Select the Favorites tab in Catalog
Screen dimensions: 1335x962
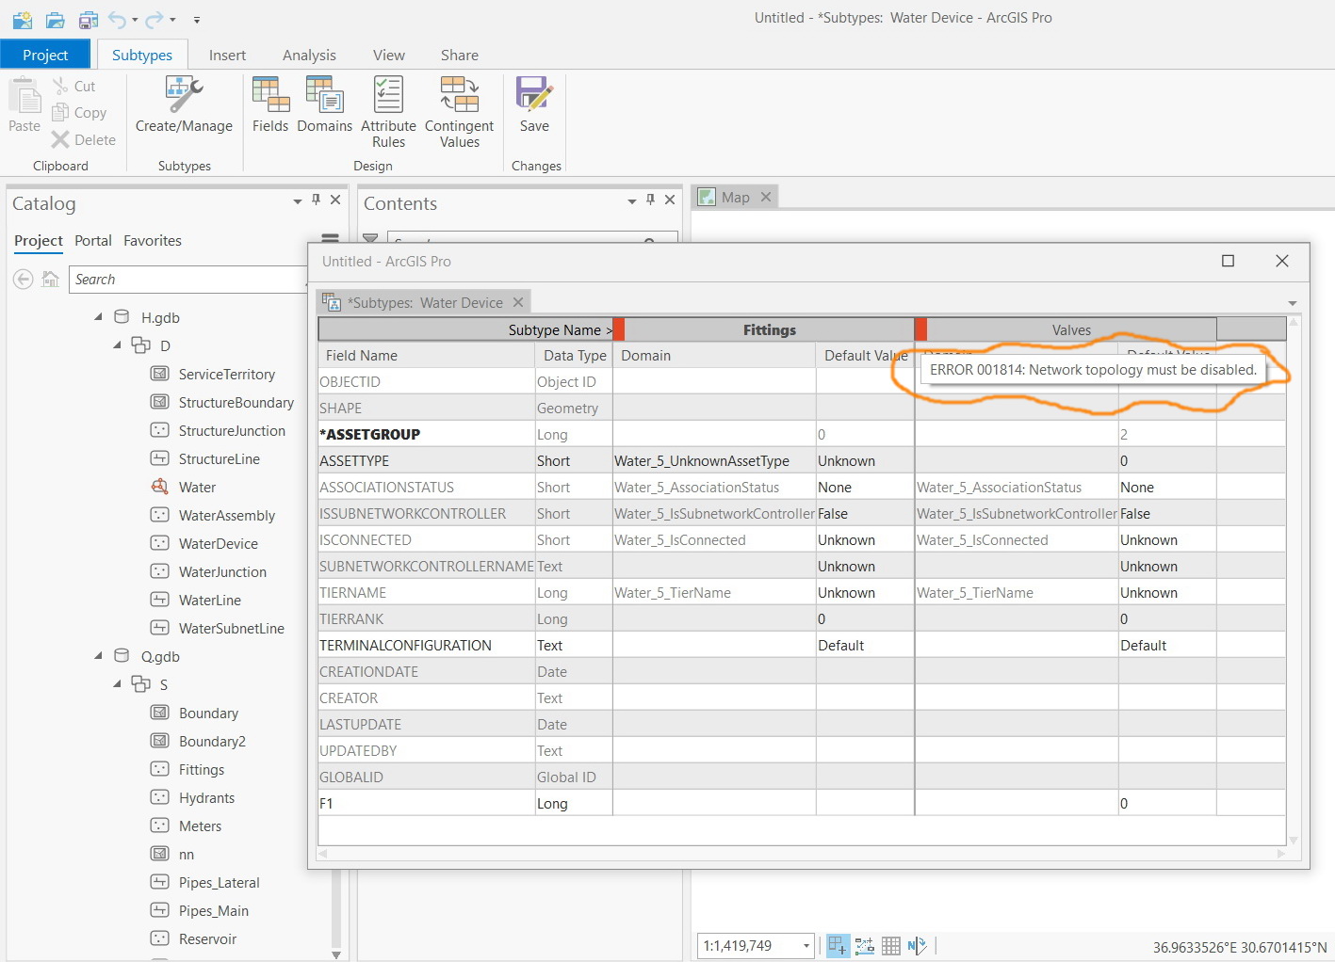point(153,241)
